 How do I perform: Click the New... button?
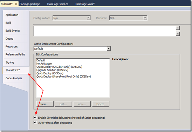(45, 104)
